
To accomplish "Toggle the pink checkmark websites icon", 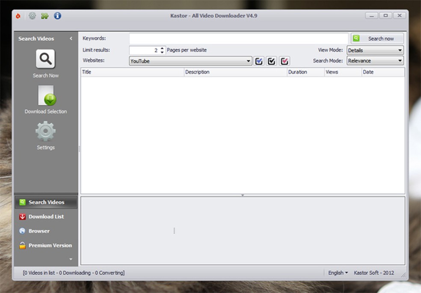I will tap(285, 61).
